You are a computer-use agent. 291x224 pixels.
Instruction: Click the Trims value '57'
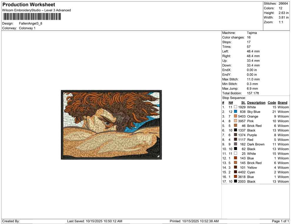[249, 47]
